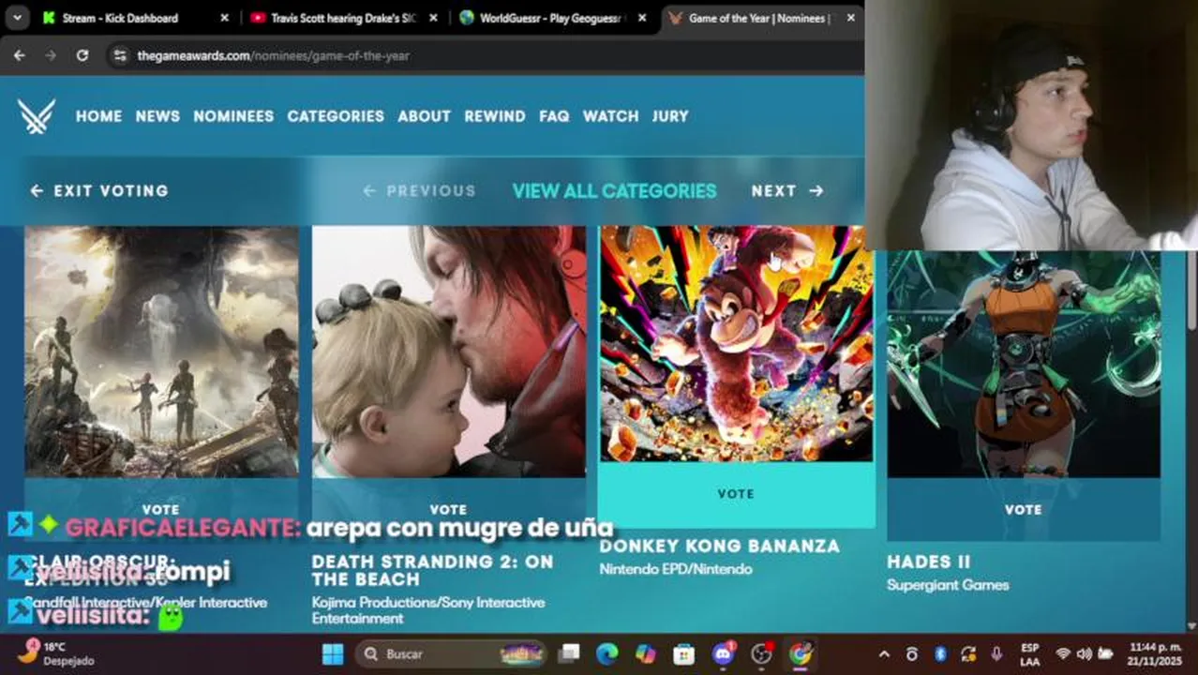The width and height of the screenshot is (1198, 675).
Task: Click the volume speaker tray icon
Action: click(x=1085, y=654)
